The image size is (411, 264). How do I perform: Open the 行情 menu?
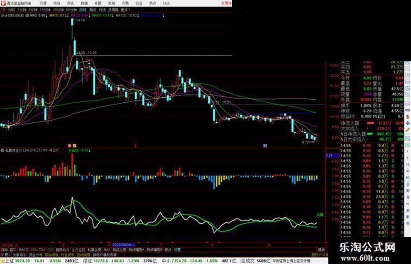pos(43,3)
